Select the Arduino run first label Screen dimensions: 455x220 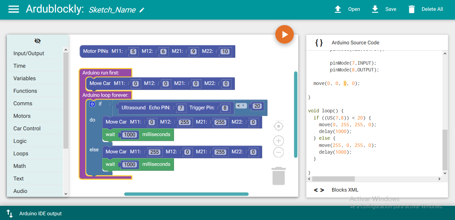(x=101, y=73)
